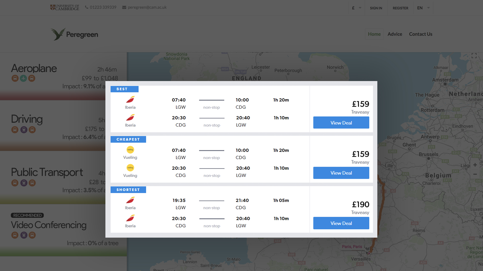Click the Peregreen bird logo
The width and height of the screenshot is (483, 271).
(x=58, y=34)
